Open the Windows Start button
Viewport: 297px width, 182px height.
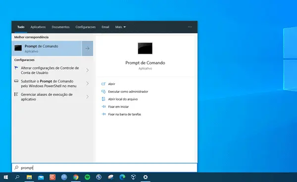point(5,177)
